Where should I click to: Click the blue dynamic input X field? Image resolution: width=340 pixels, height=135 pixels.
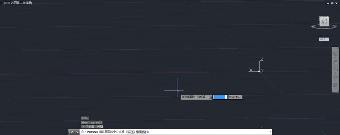220,97
